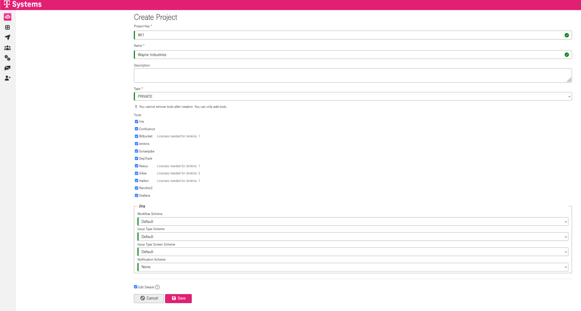Click the double gears settings icon
Screen dimensions: 581x311
tap(7, 58)
